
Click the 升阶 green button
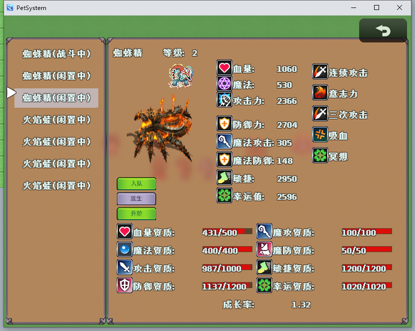tap(136, 214)
